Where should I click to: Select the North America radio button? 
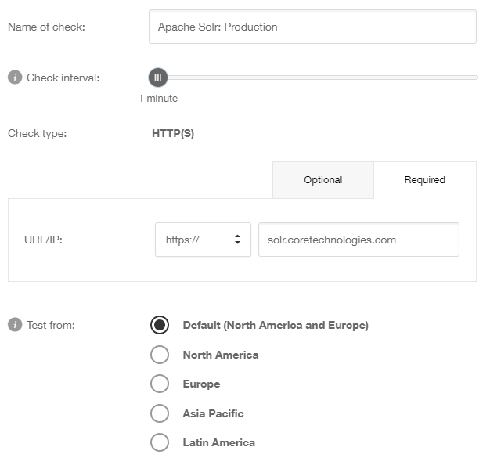160,355
